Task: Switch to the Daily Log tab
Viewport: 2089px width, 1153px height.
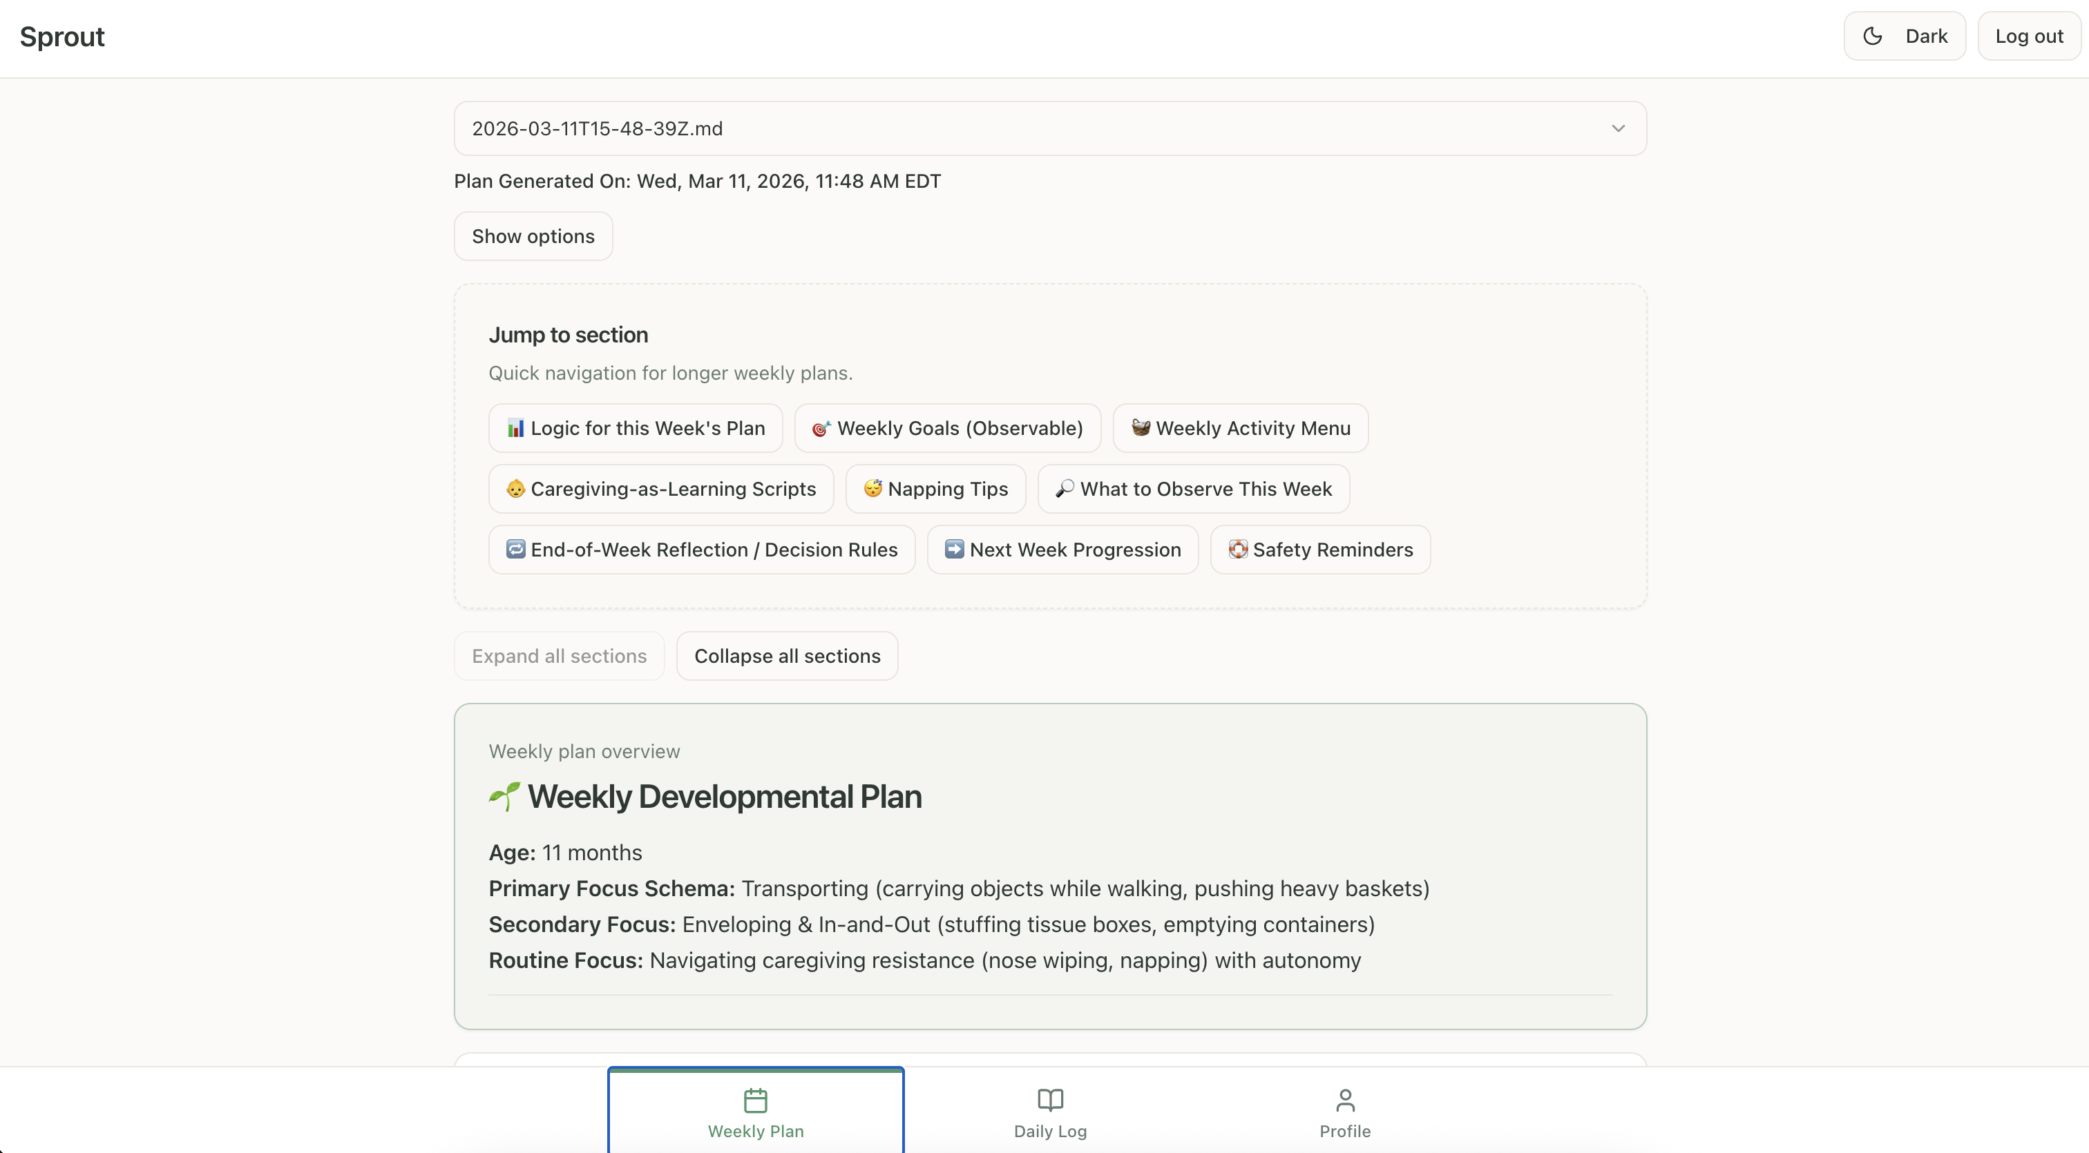Action: [1050, 1112]
